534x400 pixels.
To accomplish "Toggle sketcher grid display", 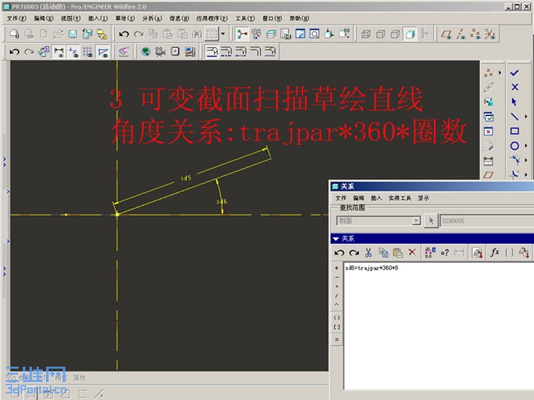I will (88, 52).
